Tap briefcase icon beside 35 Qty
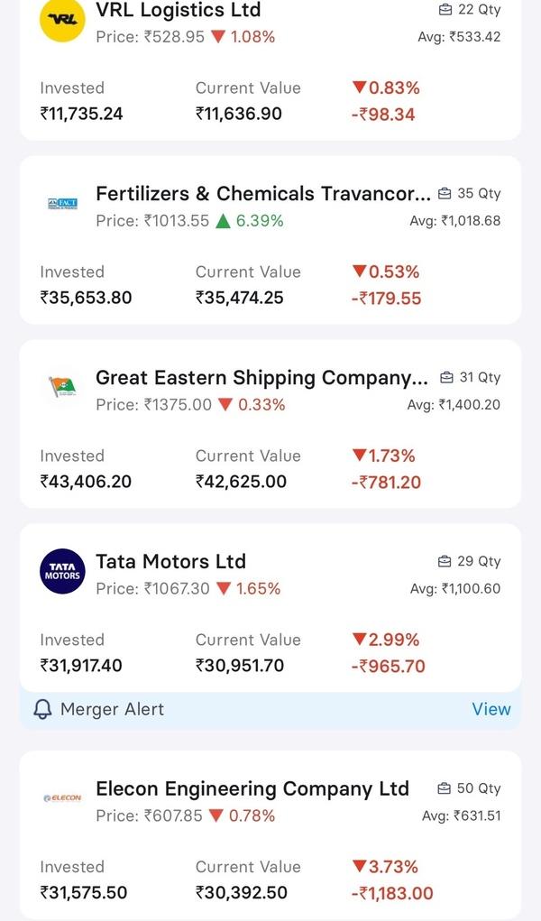 click(x=445, y=193)
